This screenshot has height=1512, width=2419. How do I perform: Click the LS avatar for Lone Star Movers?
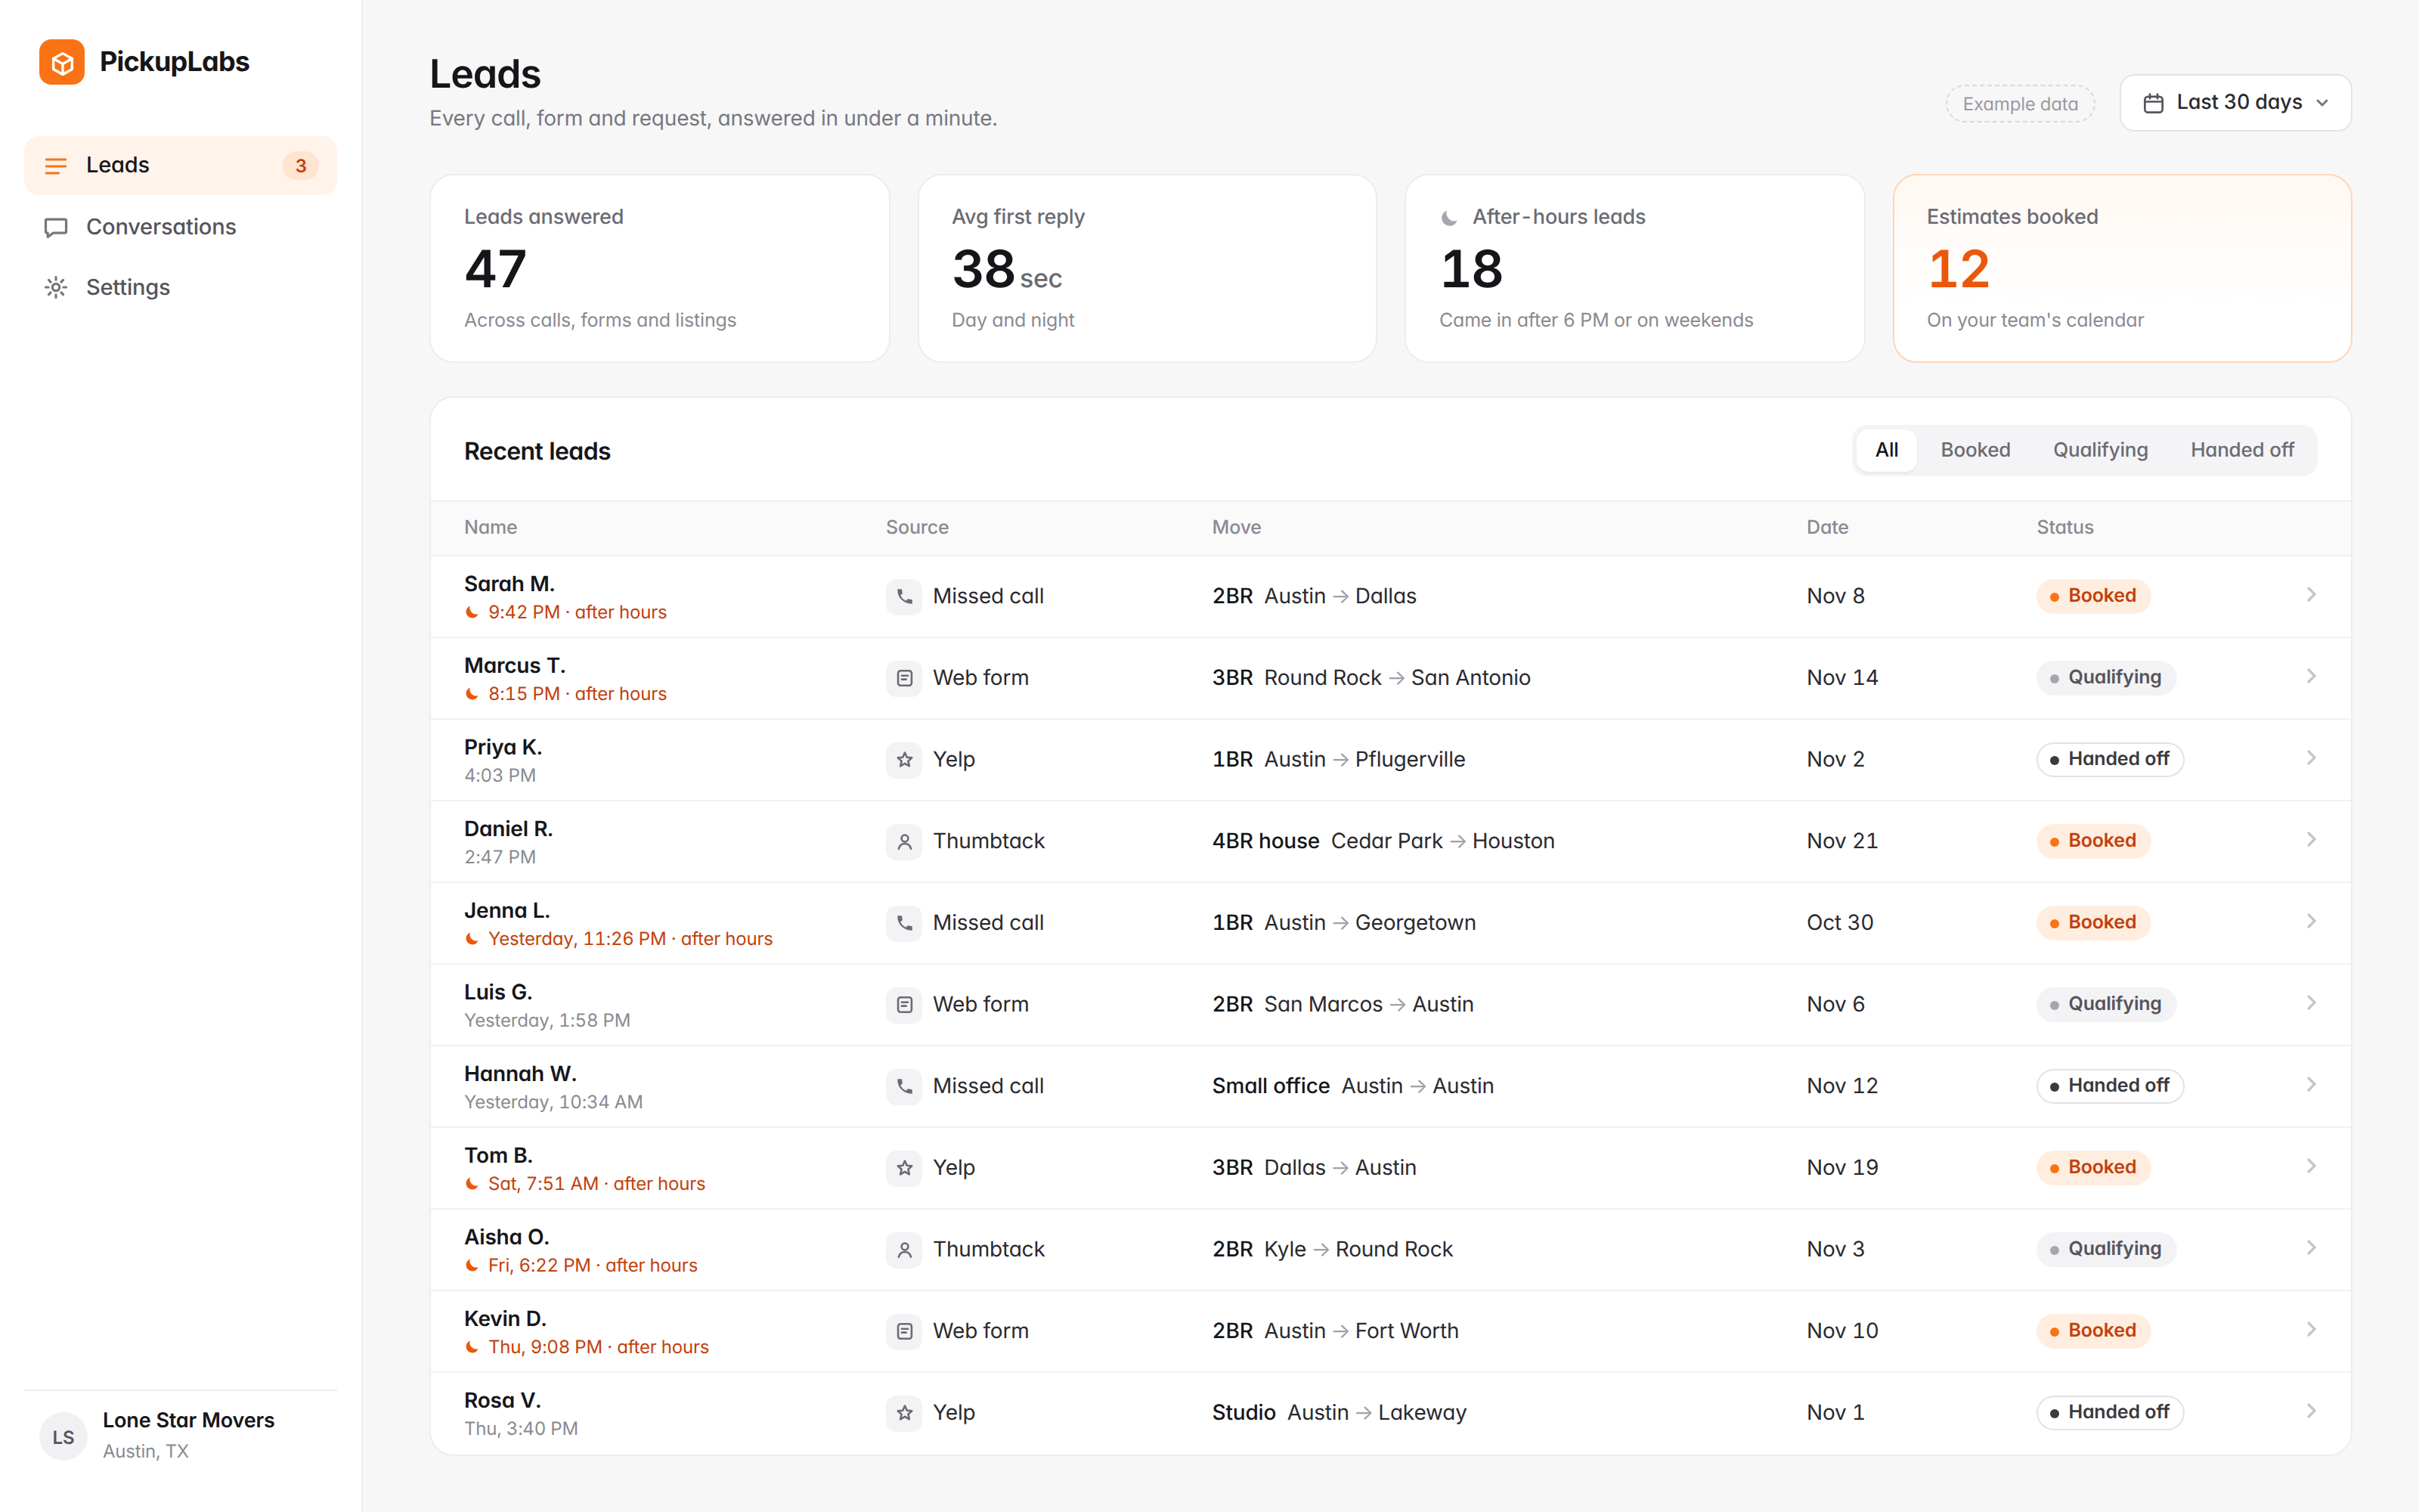click(x=63, y=1437)
